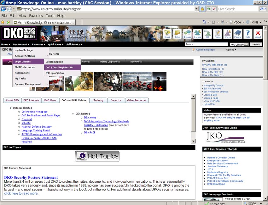The image size is (268, 205).
Task: Expand the Quick Links dropdown
Action: click(56, 44)
